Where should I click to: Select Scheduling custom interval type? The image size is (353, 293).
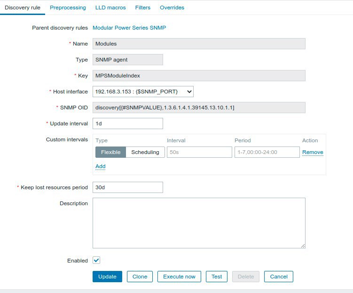coord(145,152)
